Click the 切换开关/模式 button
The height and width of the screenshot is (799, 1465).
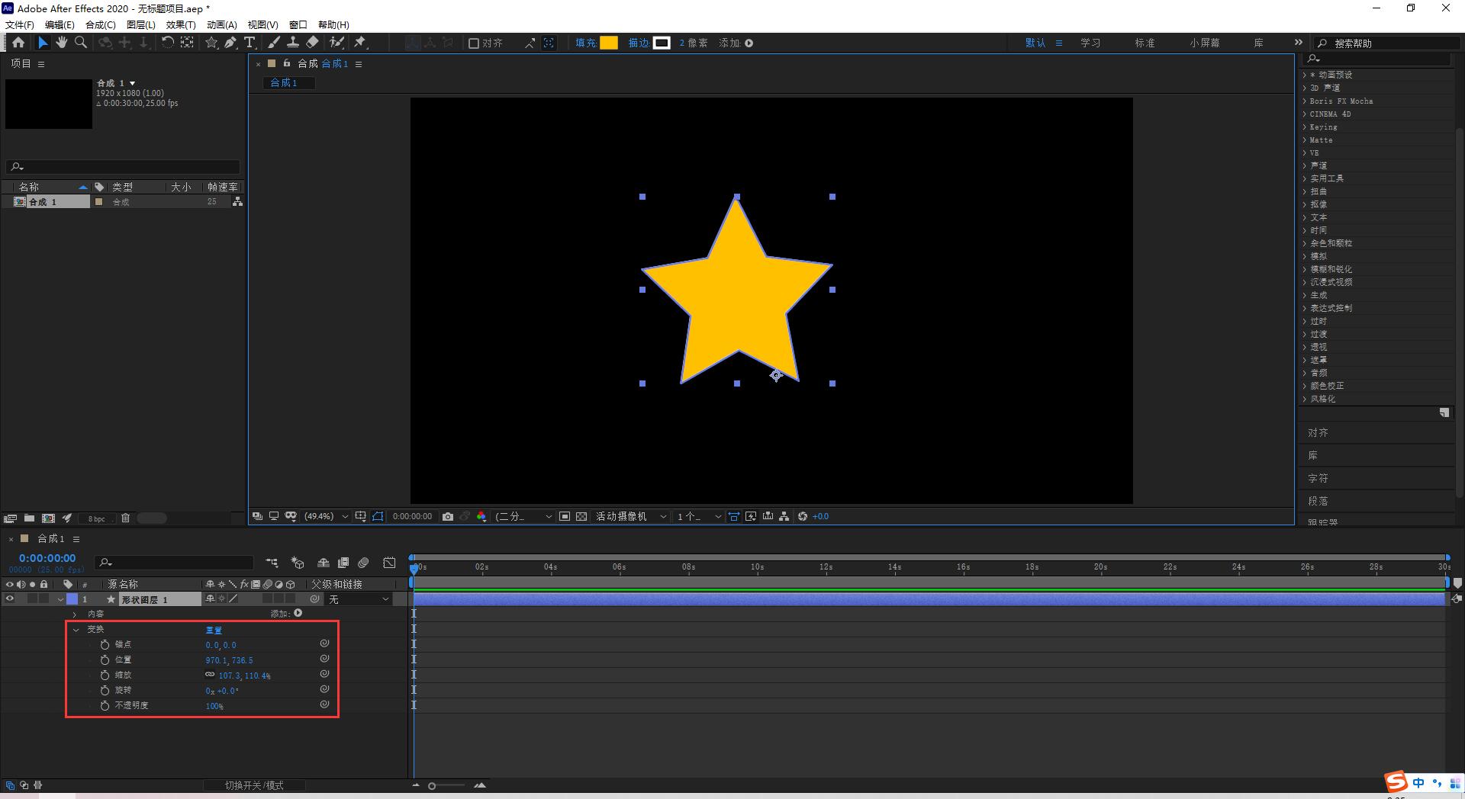pos(254,785)
